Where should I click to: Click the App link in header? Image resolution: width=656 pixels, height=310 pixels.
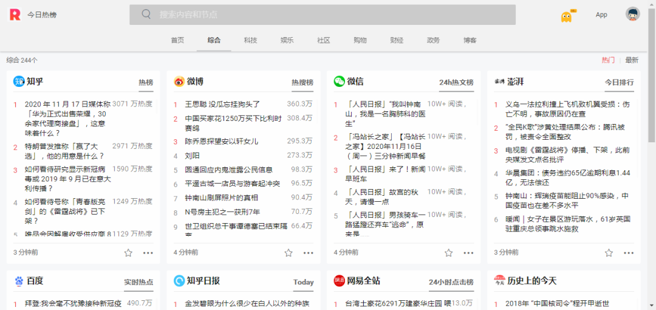[601, 15]
